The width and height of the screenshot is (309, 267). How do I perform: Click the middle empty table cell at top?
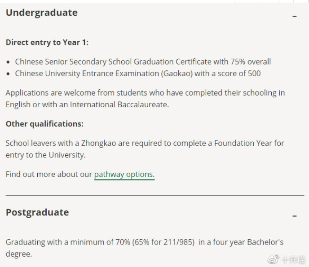click(x=271, y=1)
